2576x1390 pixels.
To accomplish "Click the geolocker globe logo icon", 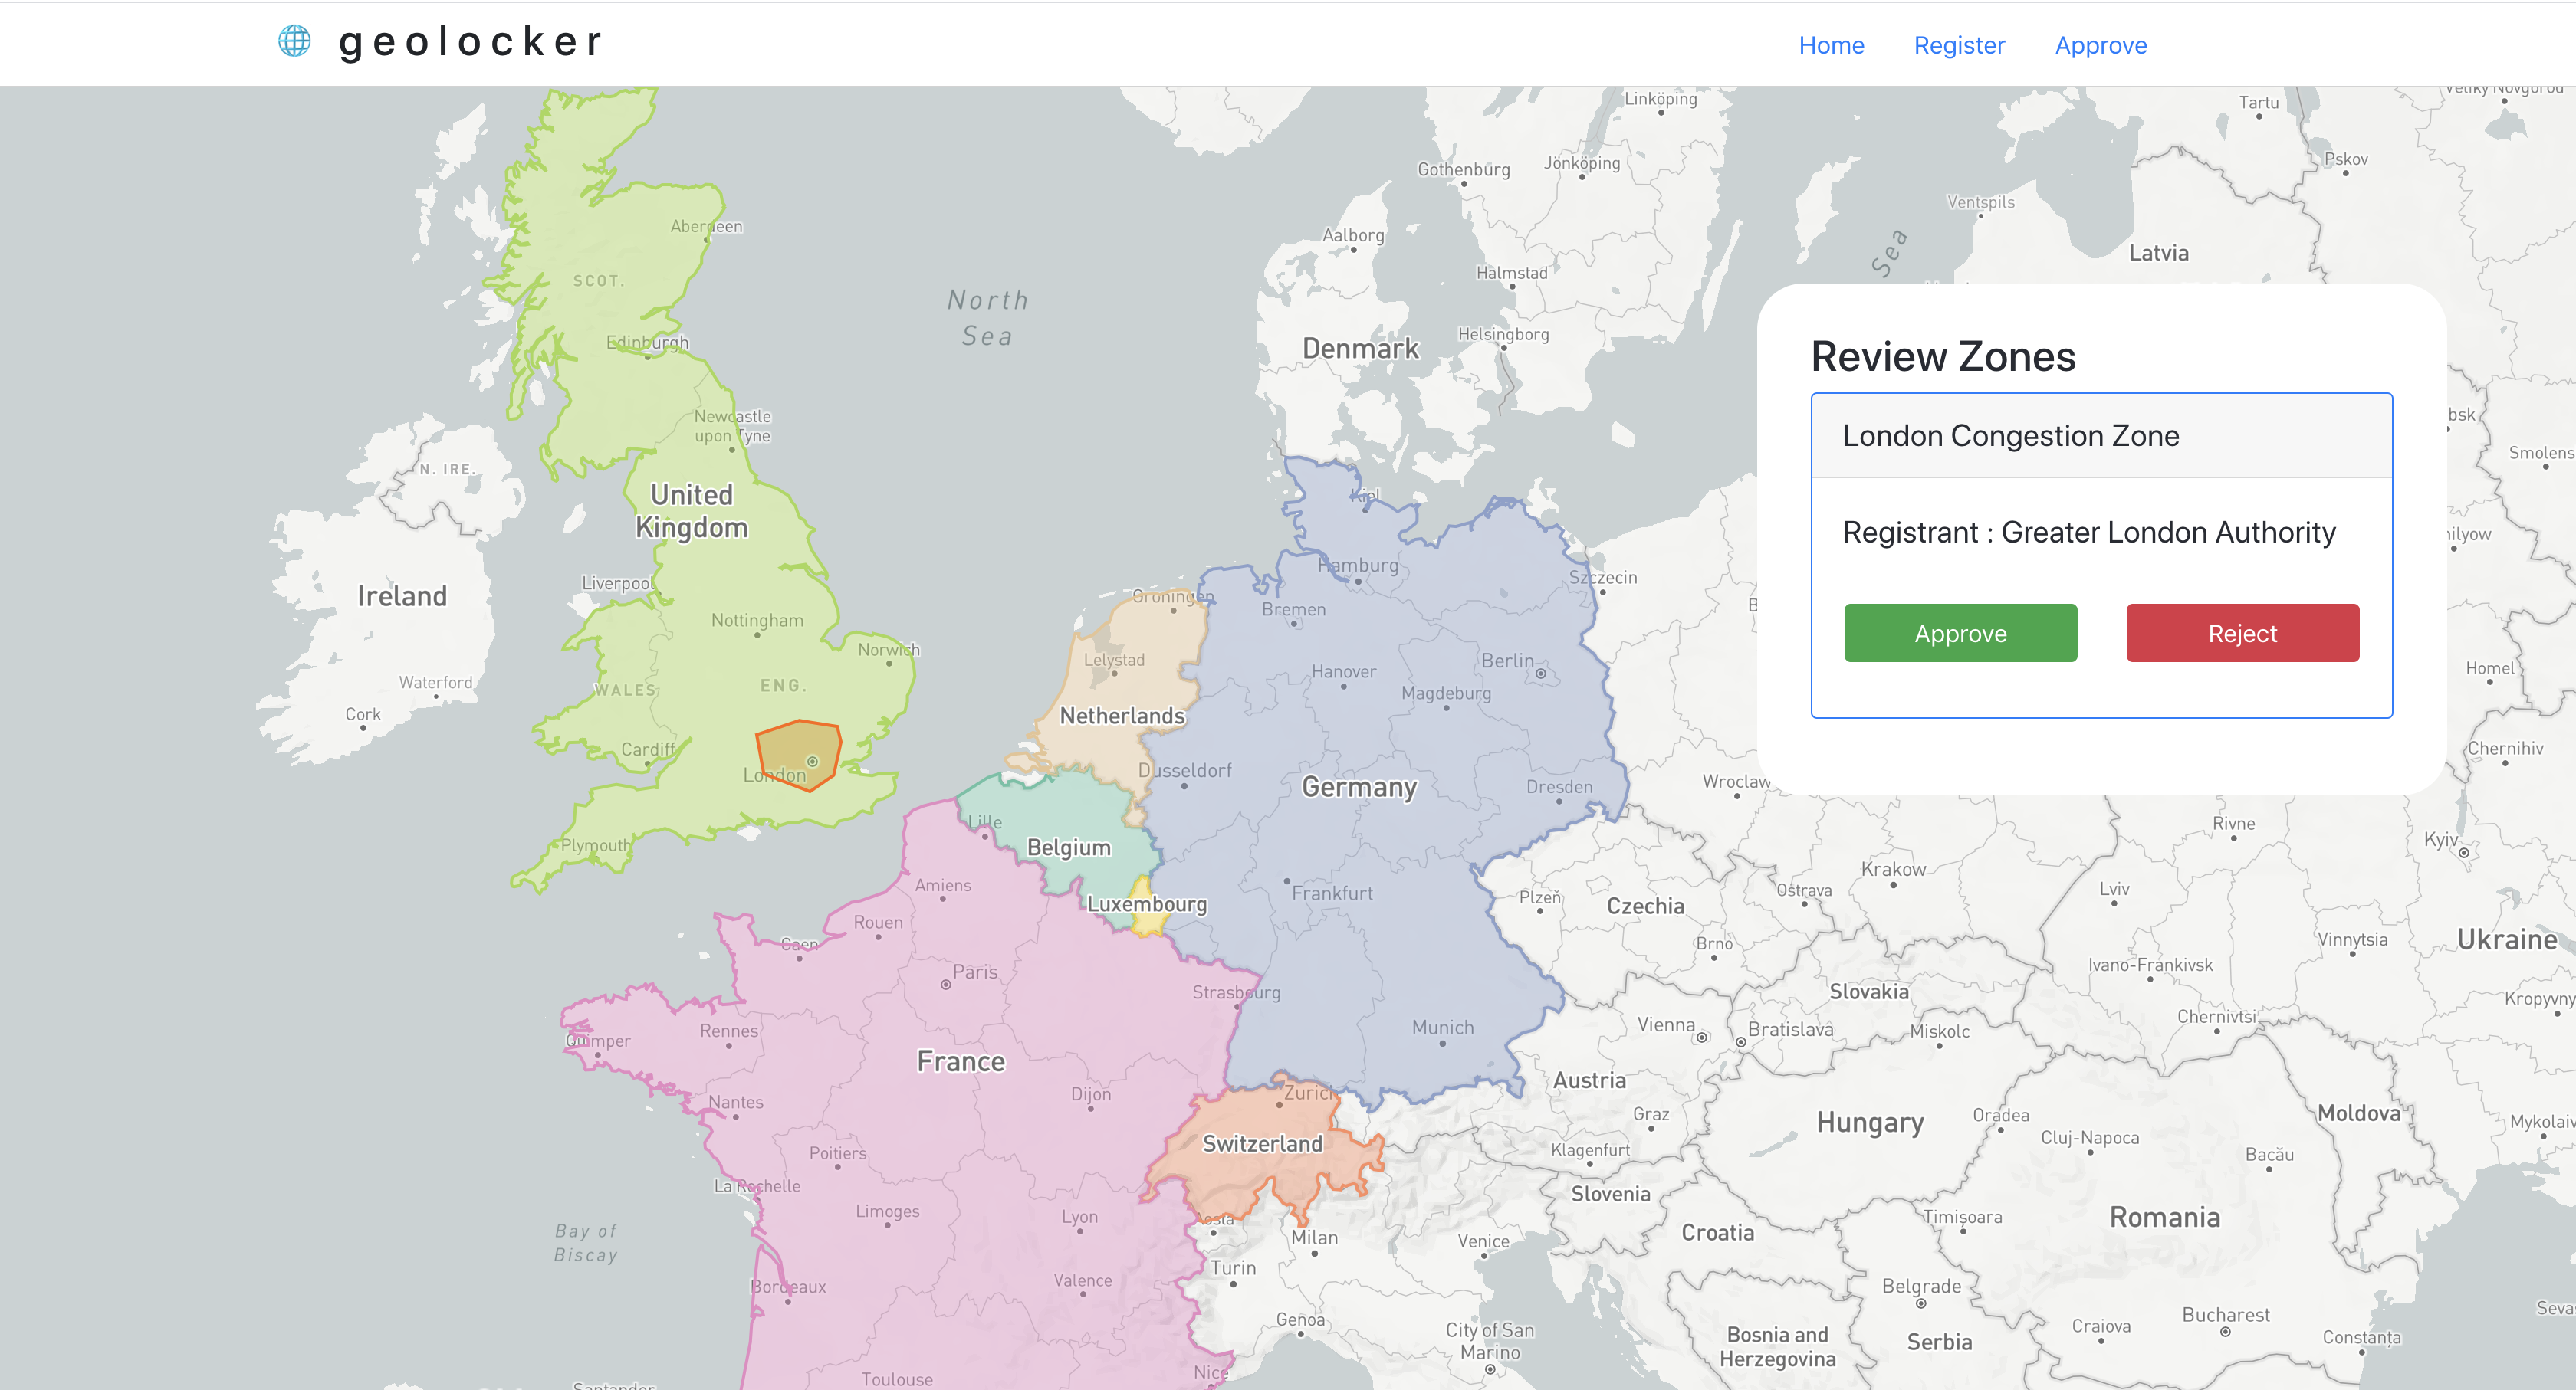I will pyautogui.click(x=294, y=41).
